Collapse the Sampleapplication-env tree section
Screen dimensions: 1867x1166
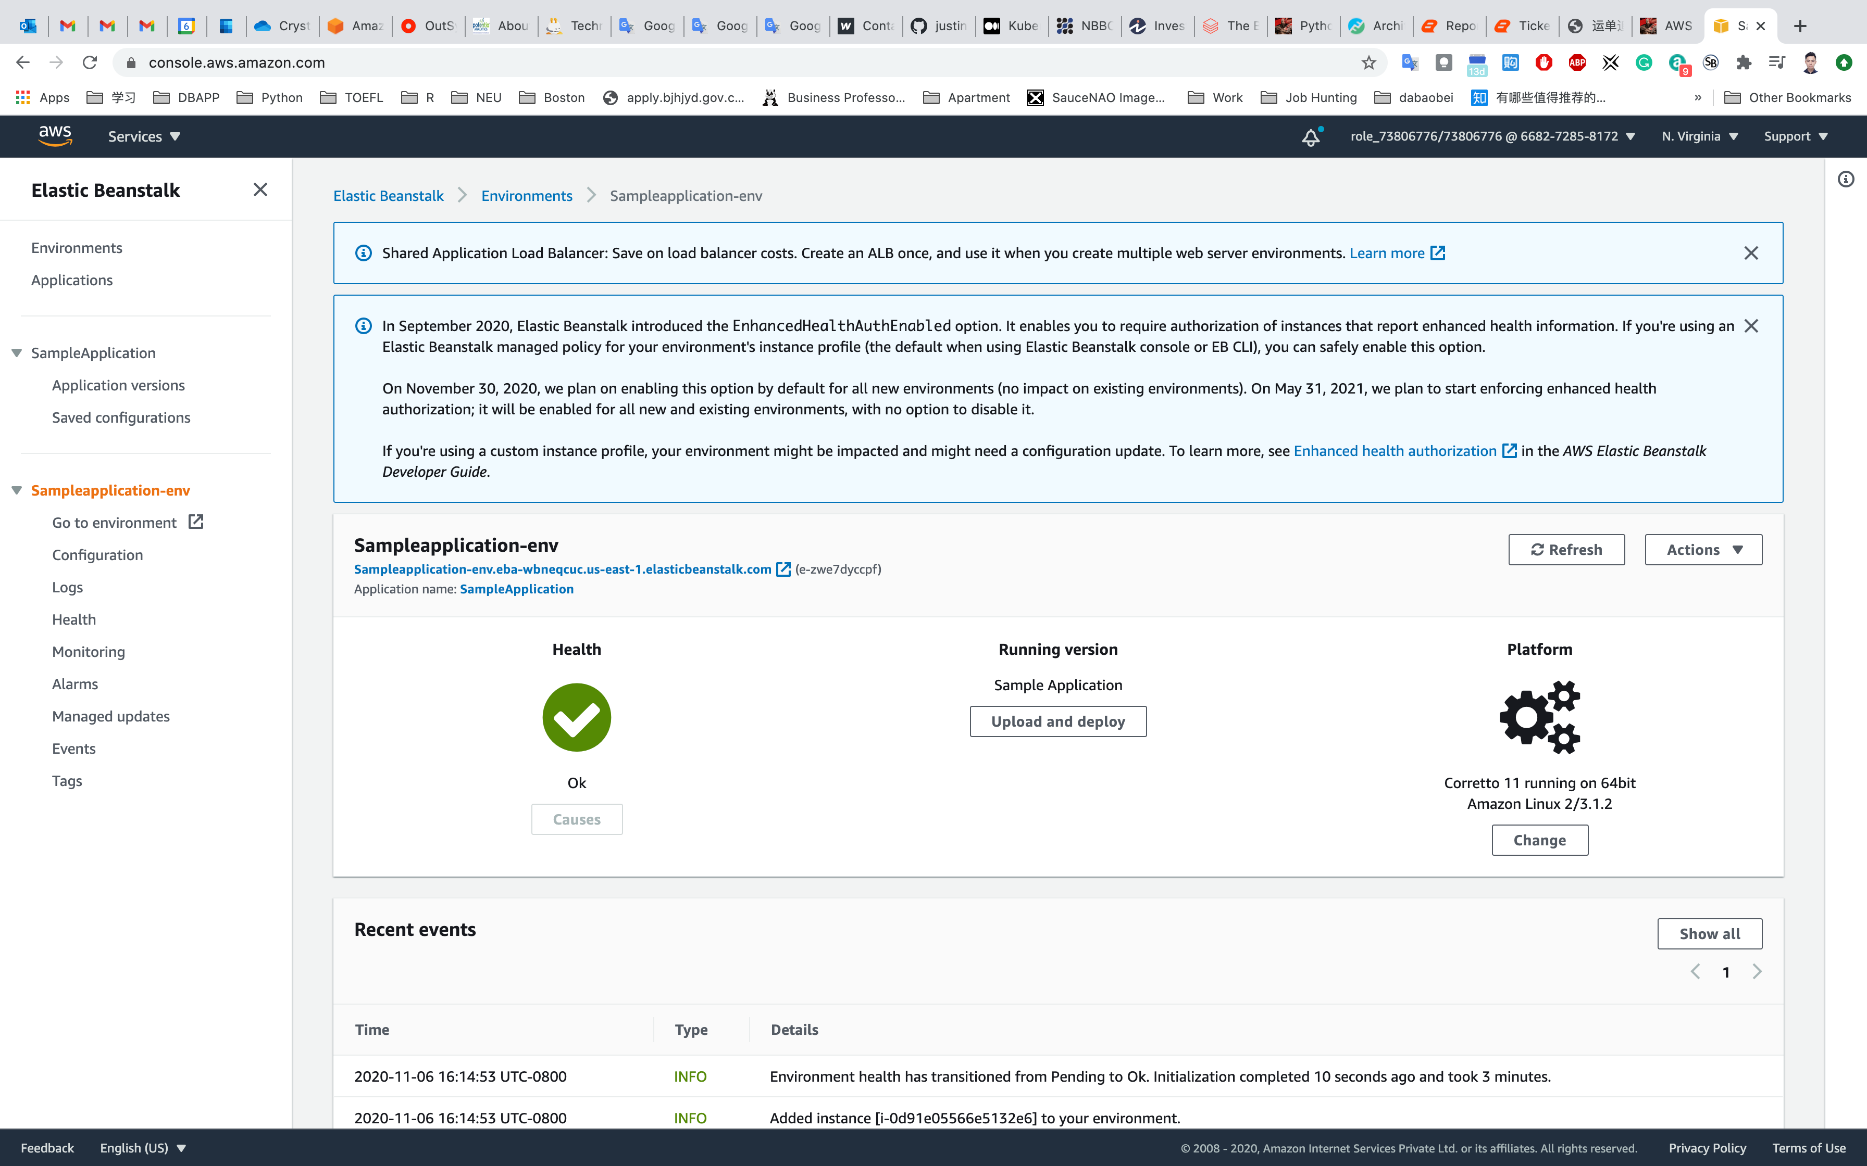click(x=16, y=490)
